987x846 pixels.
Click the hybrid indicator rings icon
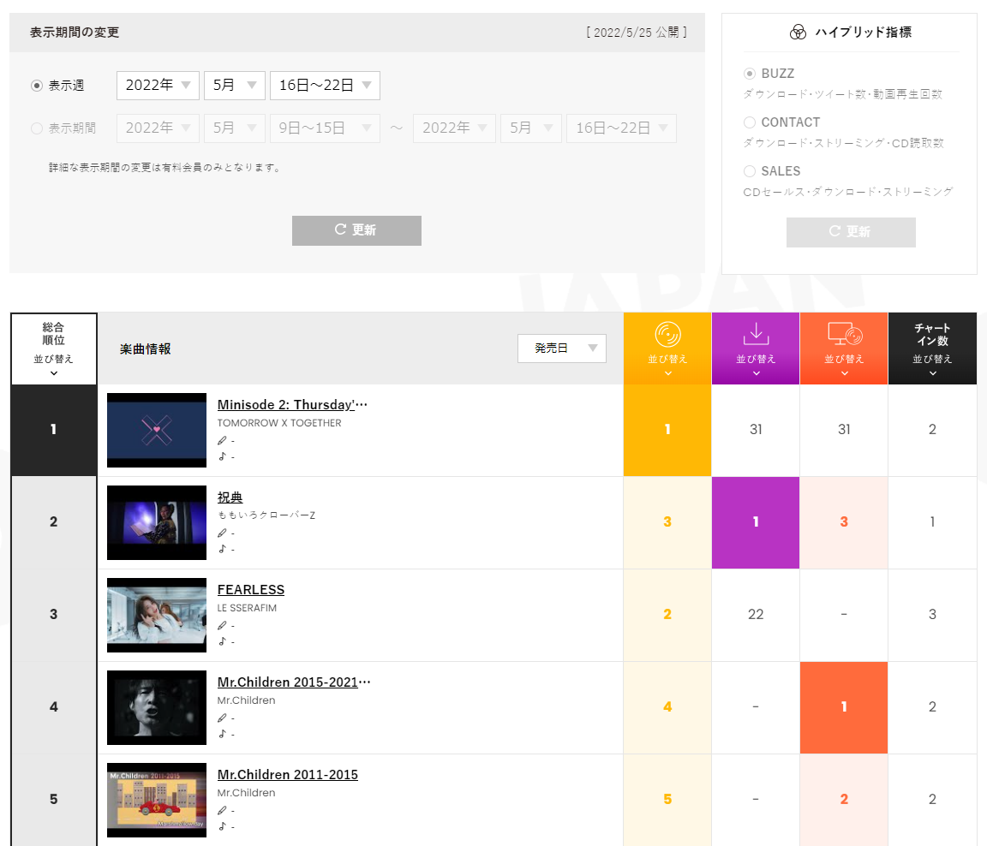[798, 32]
